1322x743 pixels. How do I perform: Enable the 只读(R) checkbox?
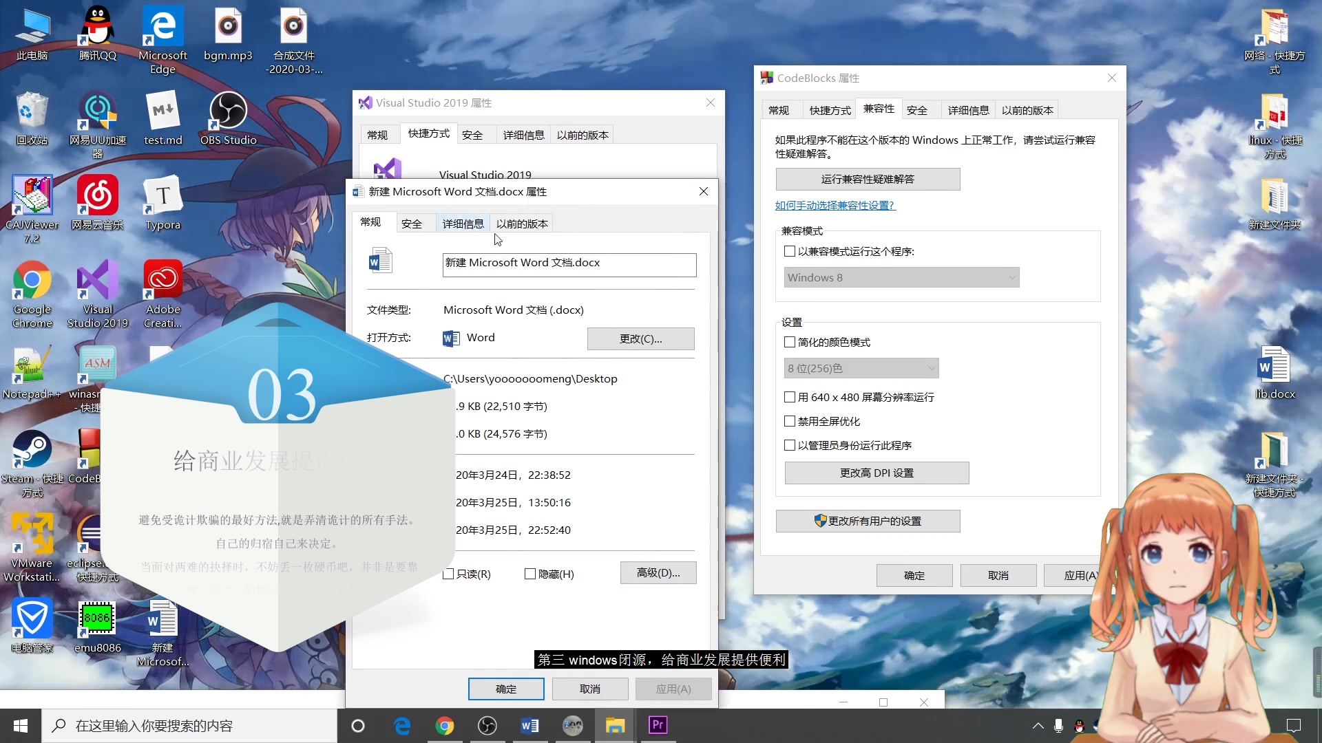click(449, 574)
